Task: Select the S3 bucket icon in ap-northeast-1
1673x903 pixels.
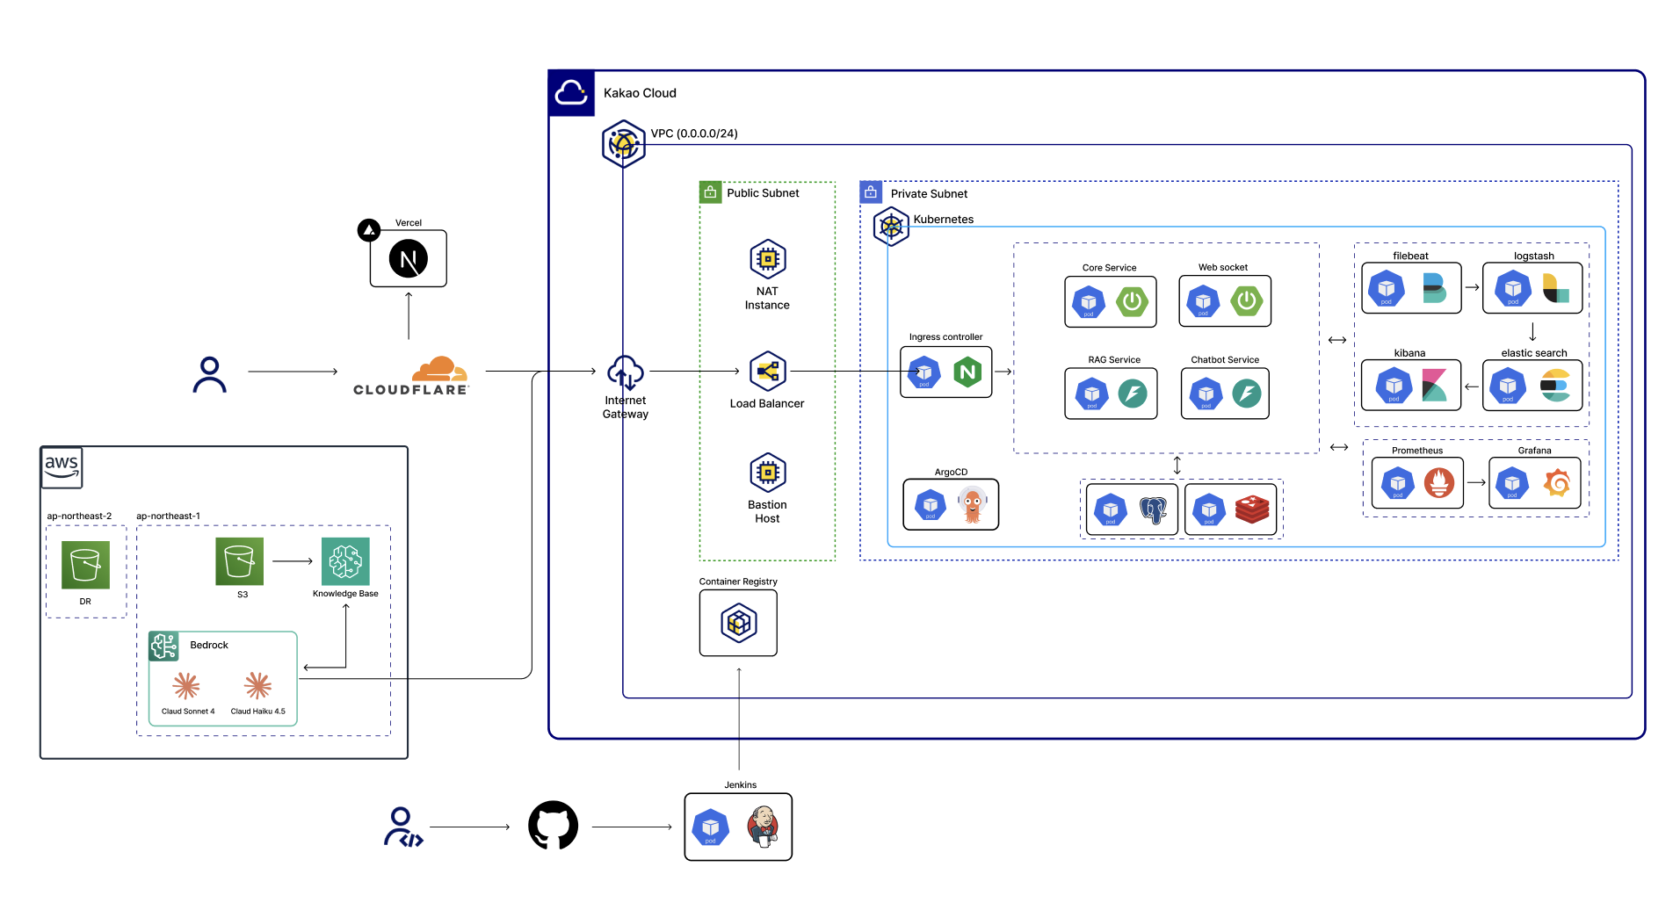Action: [x=240, y=561]
